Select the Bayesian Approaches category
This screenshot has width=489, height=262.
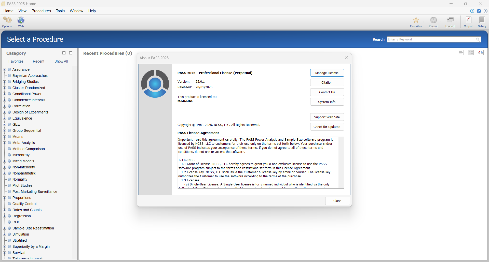30,76
